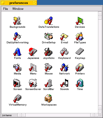
Task: Click the left arrow beside the 24 items count
Action: [20, 115]
